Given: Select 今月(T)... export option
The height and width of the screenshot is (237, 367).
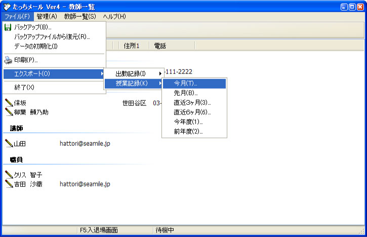Looking at the screenshot, I should click(194, 84).
